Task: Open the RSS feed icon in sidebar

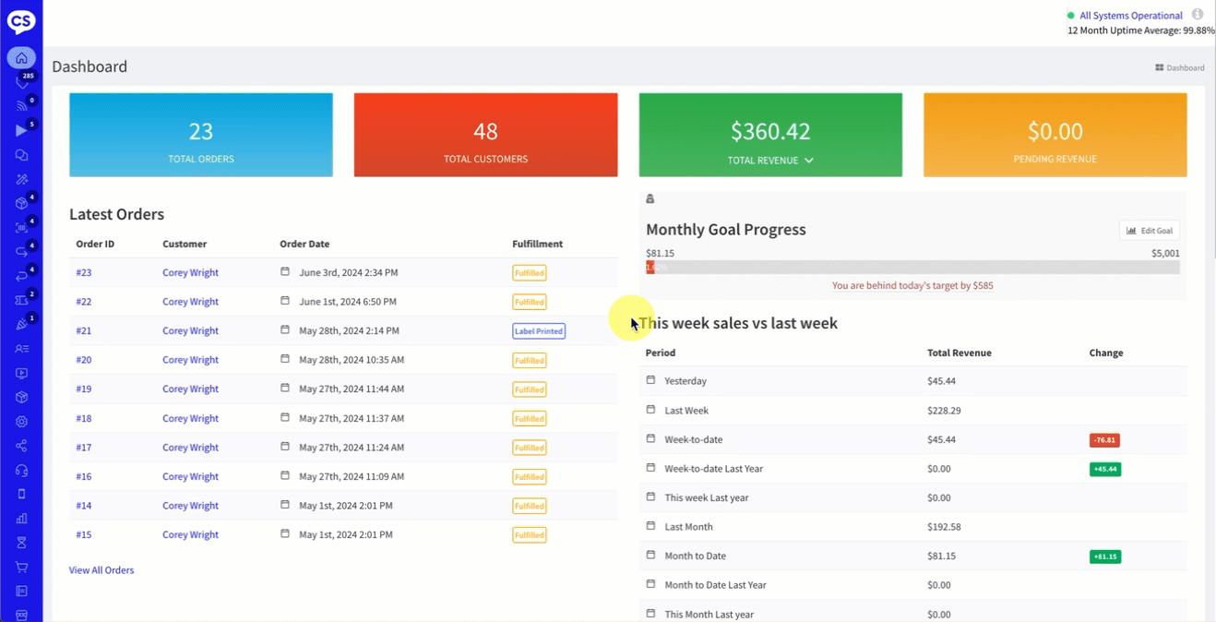Action: [x=21, y=106]
